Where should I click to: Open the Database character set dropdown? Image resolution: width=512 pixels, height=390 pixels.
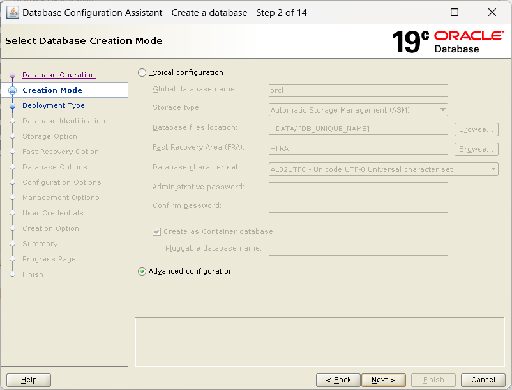point(383,169)
